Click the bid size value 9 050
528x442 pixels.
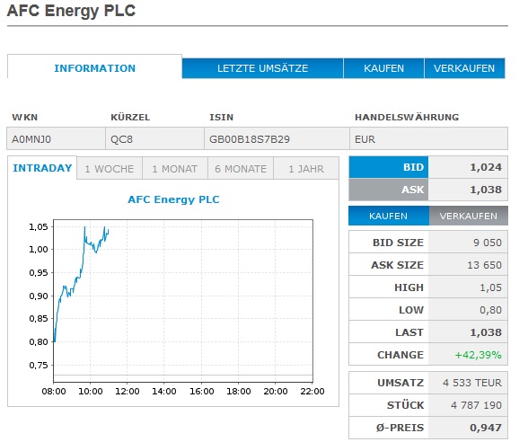(x=488, y=243)
